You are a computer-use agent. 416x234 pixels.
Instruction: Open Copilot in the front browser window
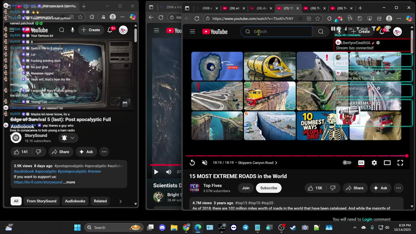(x=409, y=19)
